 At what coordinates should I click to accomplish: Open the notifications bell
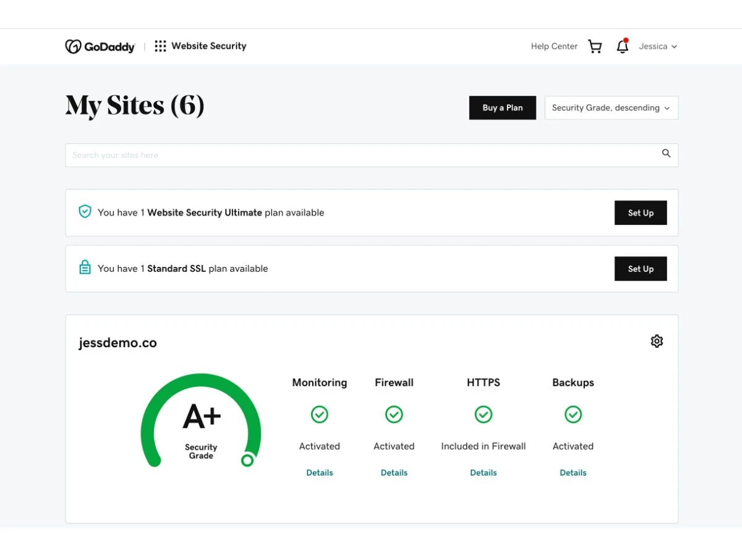click(623, 46)
